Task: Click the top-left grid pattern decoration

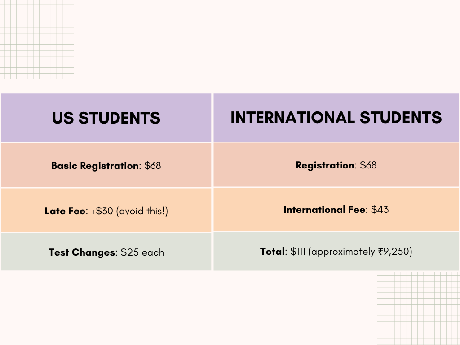Action: (x=37, y=40)
